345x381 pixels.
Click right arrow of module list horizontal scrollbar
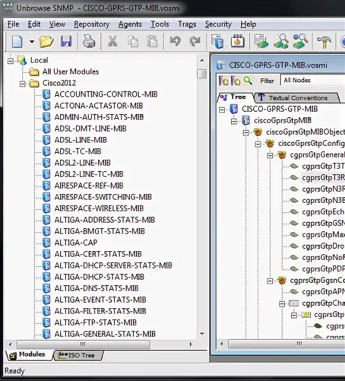click(x=191, y=344)
